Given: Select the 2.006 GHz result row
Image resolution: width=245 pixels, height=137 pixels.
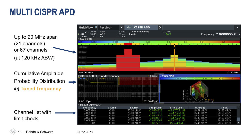Looking at the screenshot, I should pyautogui.click(x=157, y=113).
